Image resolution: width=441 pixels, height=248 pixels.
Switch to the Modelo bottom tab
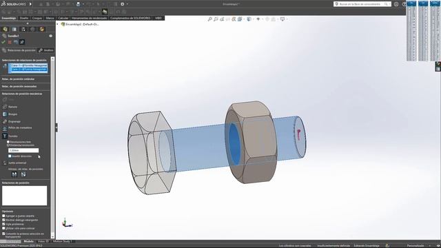pyautogui.click(x=29, y=241)
